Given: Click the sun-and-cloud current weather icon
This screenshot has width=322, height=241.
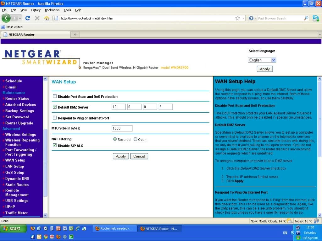Looking at the screenshot, I should pos(289,221).
